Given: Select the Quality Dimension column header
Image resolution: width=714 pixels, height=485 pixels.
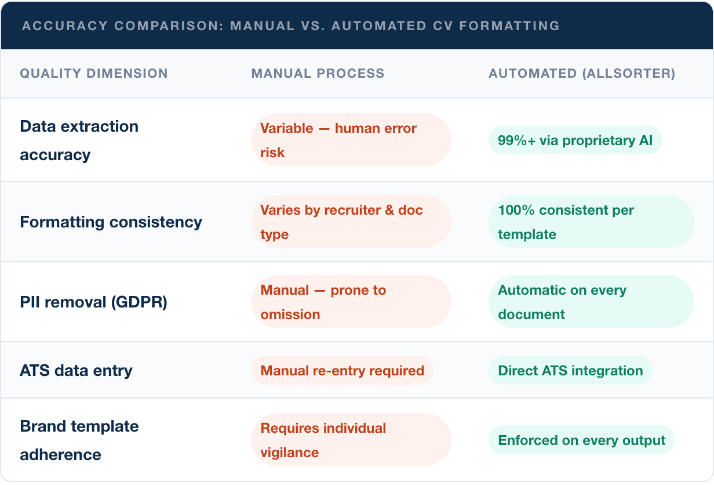Looking at the screenshot, I should tap(94, 74).
